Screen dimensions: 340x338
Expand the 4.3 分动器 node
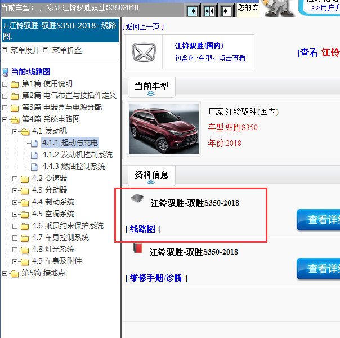(x=15, y=190)
